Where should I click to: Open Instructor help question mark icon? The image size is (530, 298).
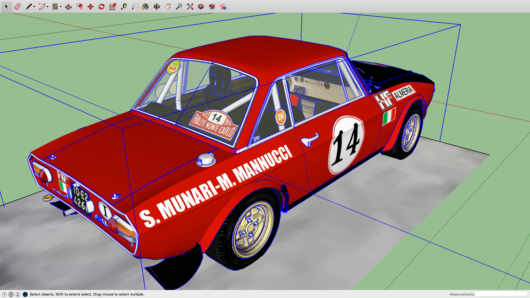[25, 294]
